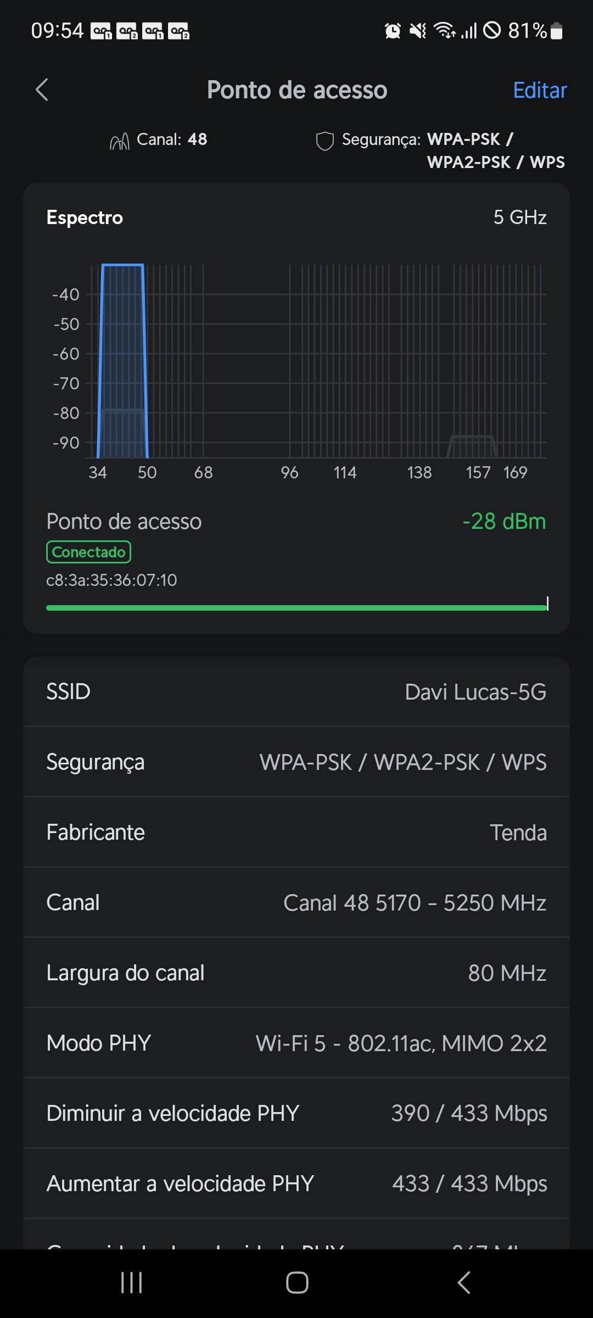The image size is (593, 1318).
Task: Tap the -28 dBm signal value
Action: click(x=504, y=522)
